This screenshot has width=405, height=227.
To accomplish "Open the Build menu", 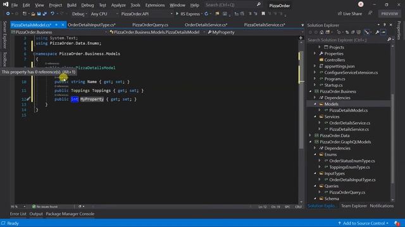I will click(72, 5).
